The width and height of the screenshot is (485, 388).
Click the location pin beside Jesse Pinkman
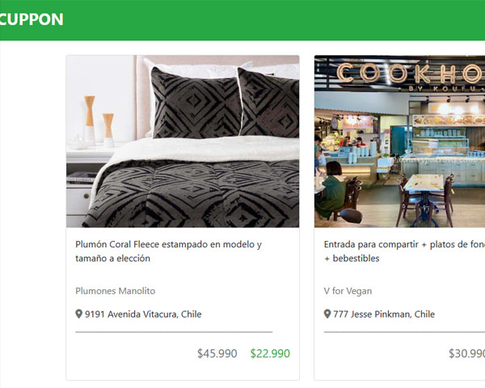[x=327, y=314]
